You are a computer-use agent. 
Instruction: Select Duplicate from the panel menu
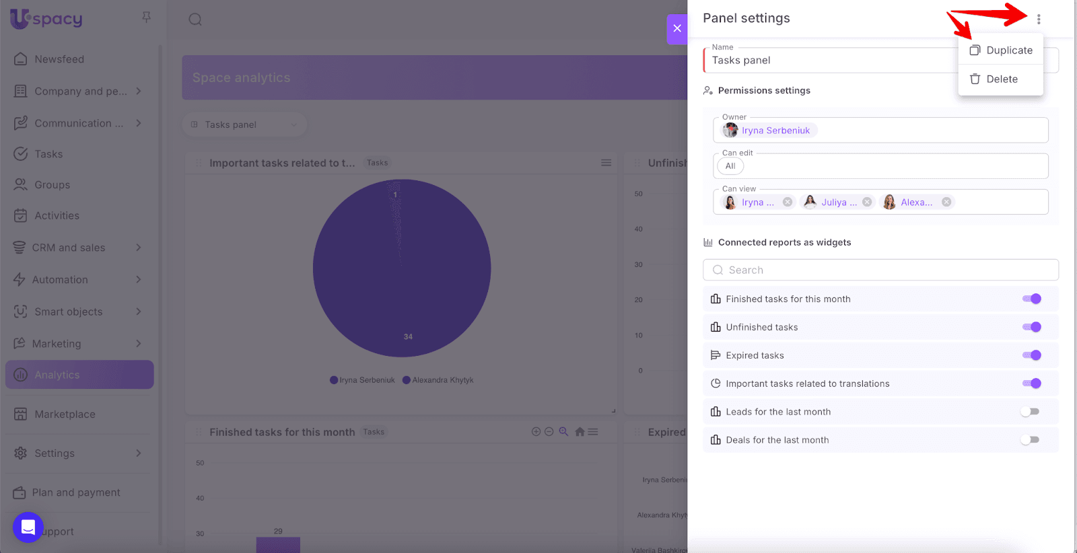1001,50
